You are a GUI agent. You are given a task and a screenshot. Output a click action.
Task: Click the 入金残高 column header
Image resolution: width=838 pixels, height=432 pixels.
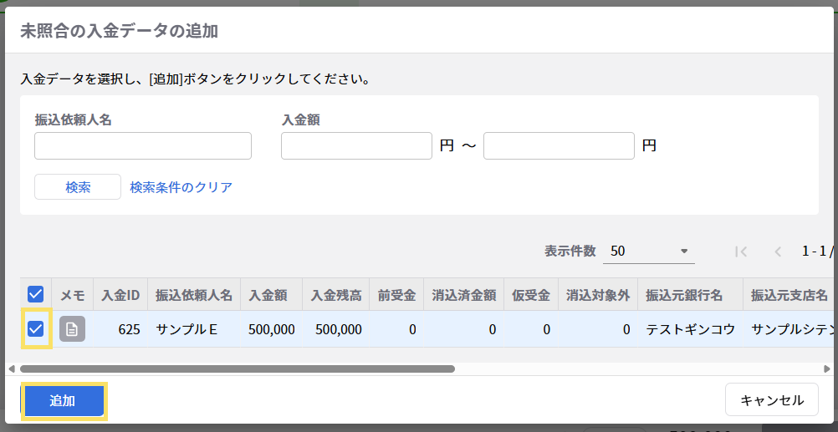tap(335, 295)
